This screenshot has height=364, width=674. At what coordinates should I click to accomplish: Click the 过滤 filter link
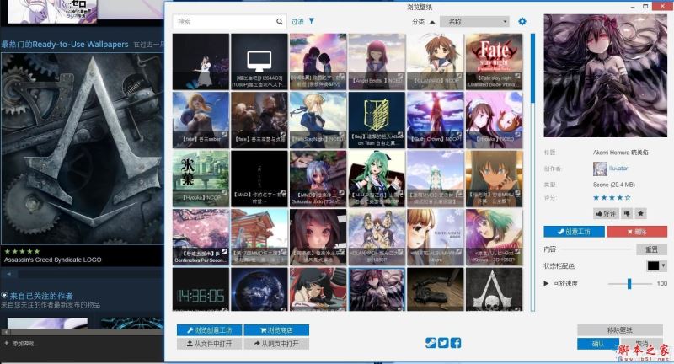click(x=297, y=22)
